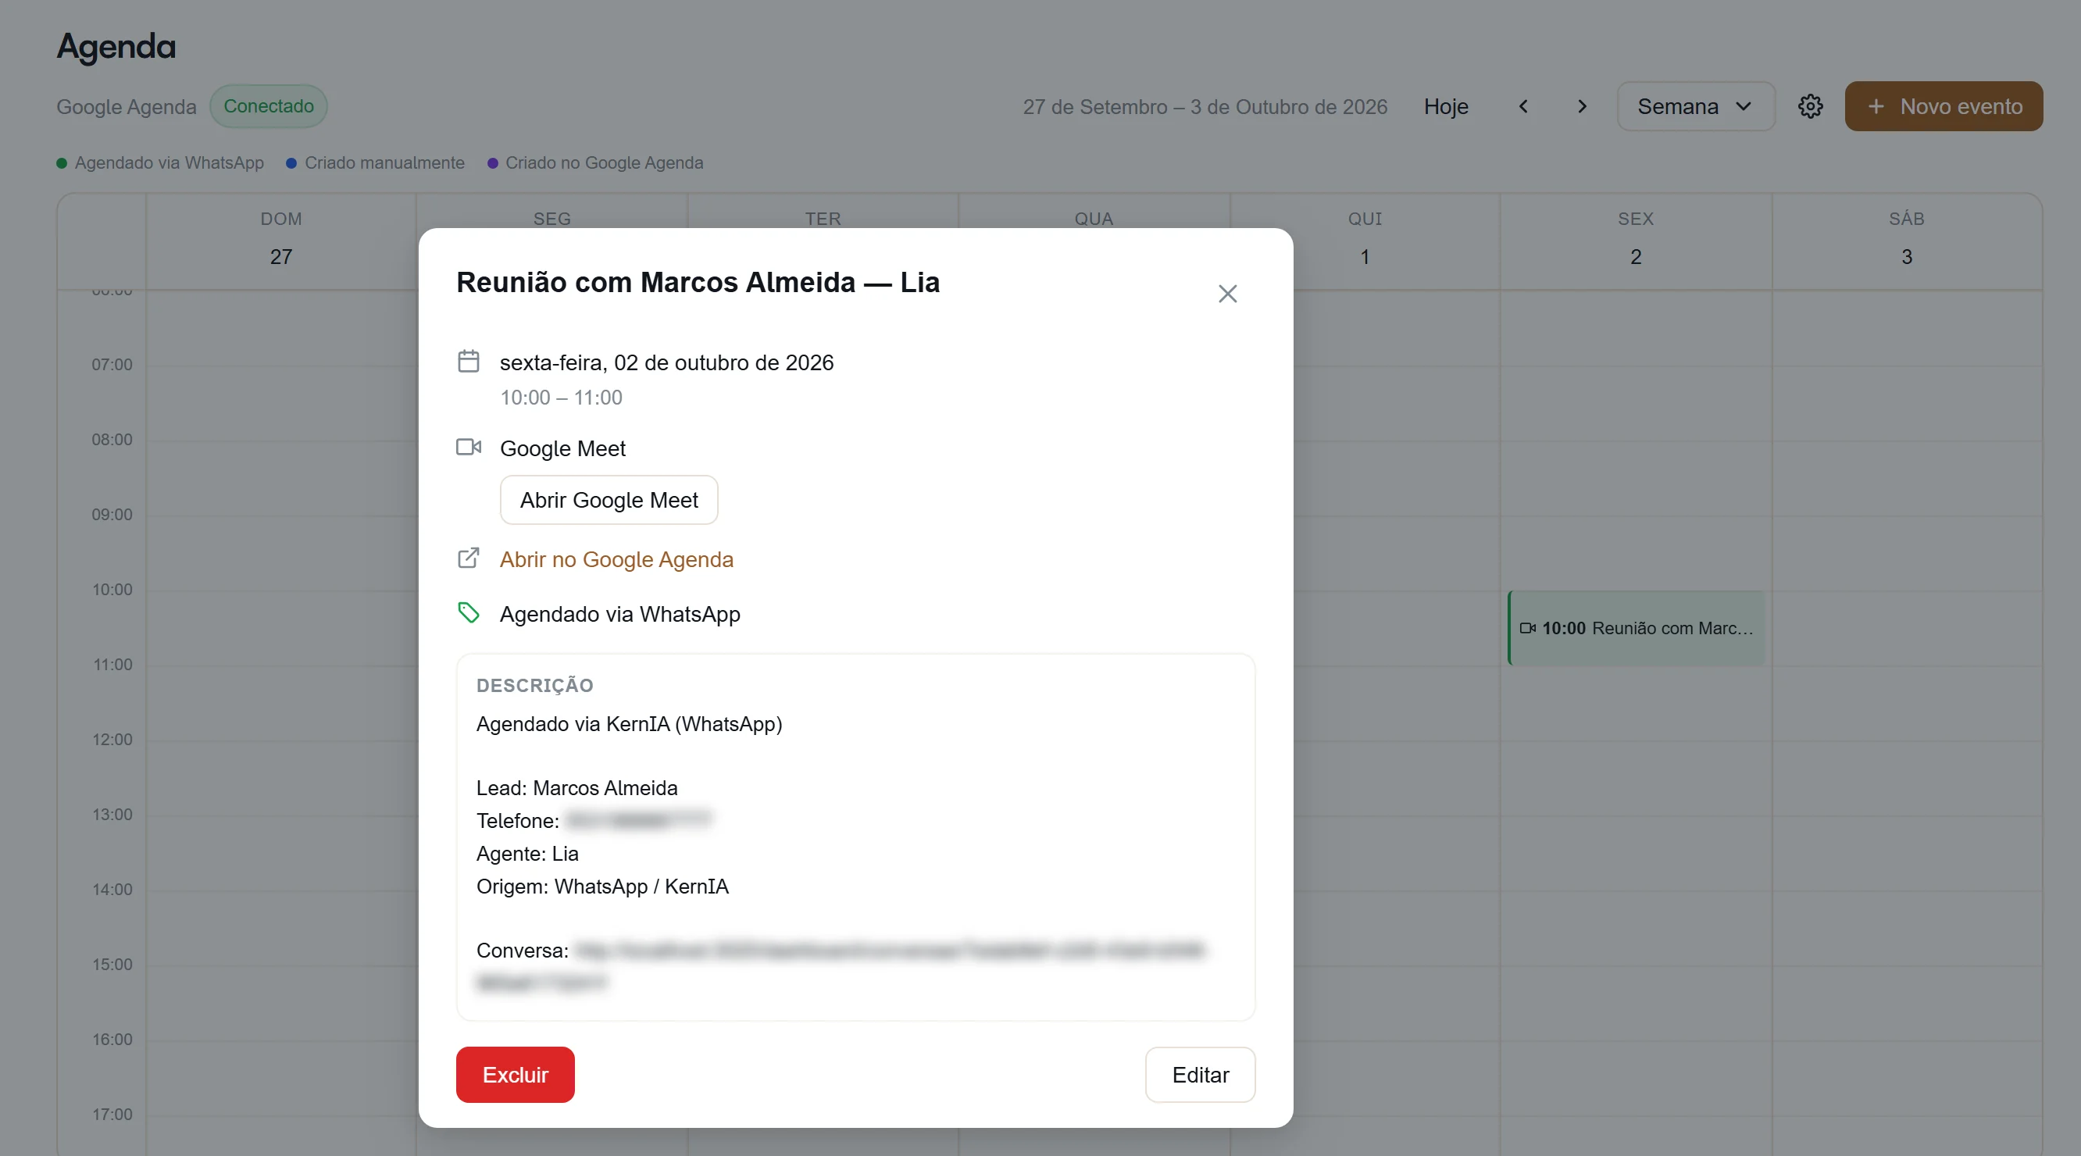The width and height of the screenshot is (2081, 1156).
Task: Click Origem: WhatsApp / KernIA line
Action: pyautogui.click(x=601, y=887)
